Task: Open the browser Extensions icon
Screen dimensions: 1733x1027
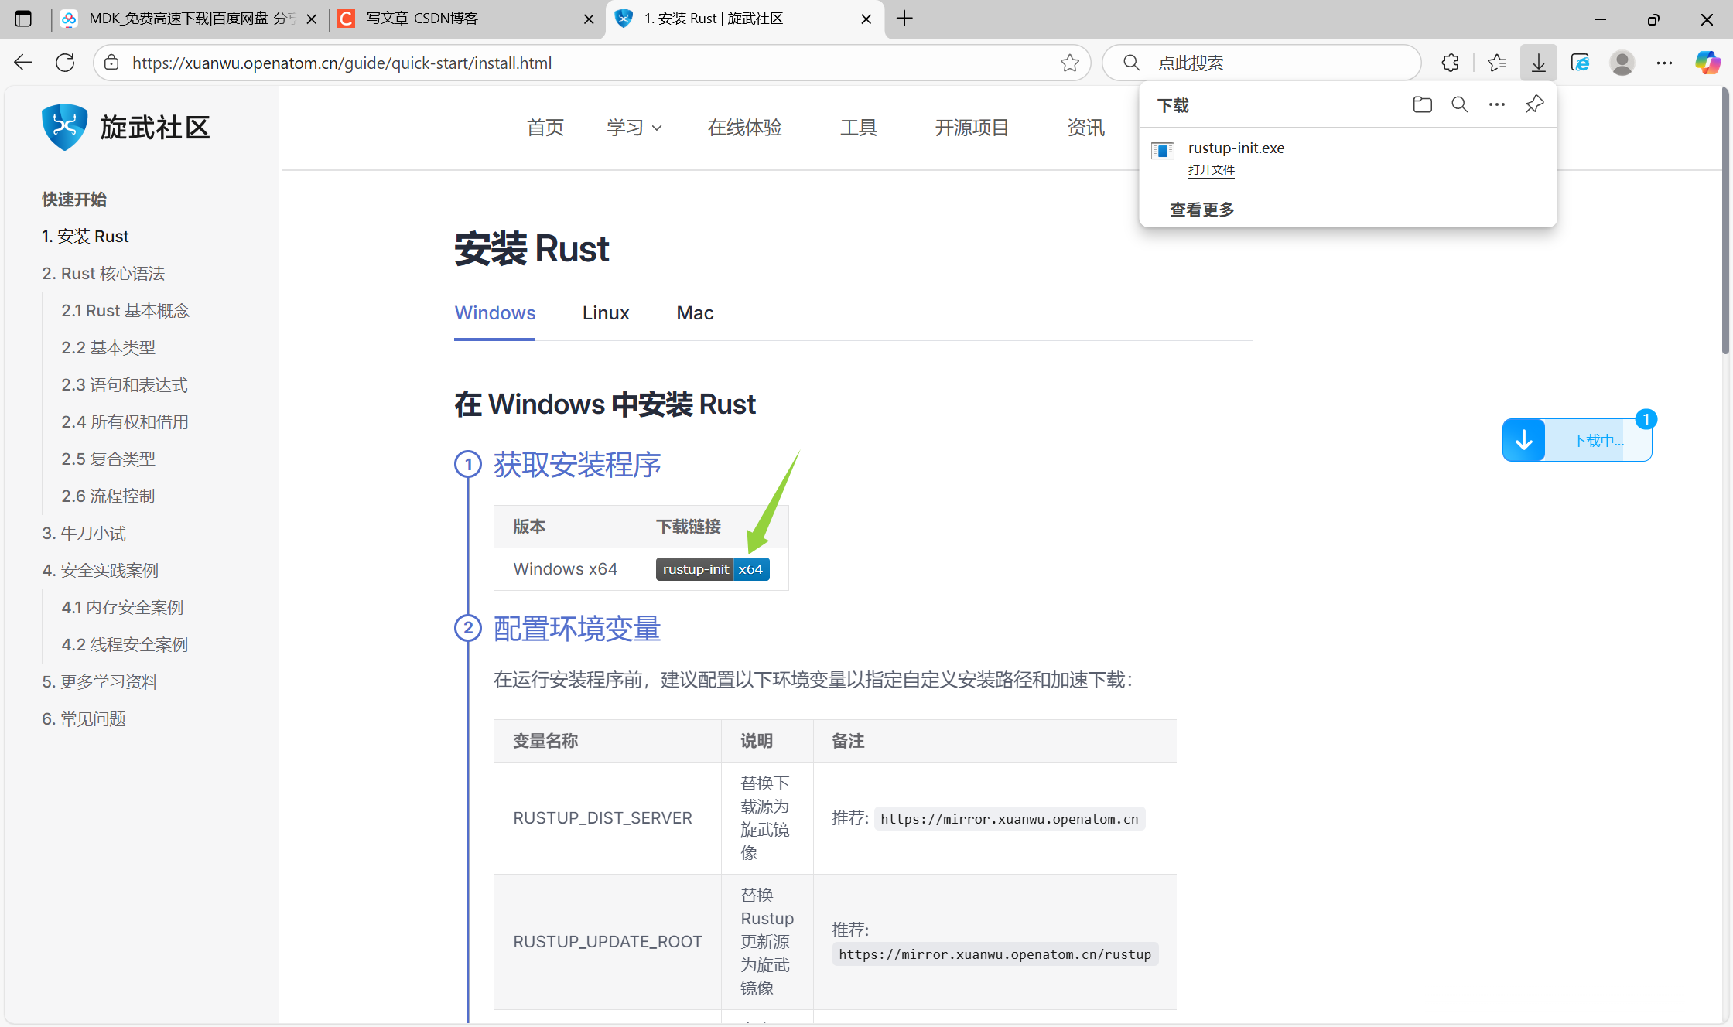Action: (x=1451, y=63)
